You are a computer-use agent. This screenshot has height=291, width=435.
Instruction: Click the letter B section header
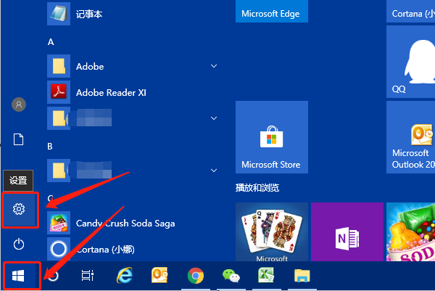50,147
